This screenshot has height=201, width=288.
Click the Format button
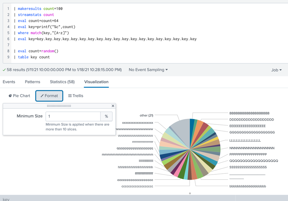49,96
